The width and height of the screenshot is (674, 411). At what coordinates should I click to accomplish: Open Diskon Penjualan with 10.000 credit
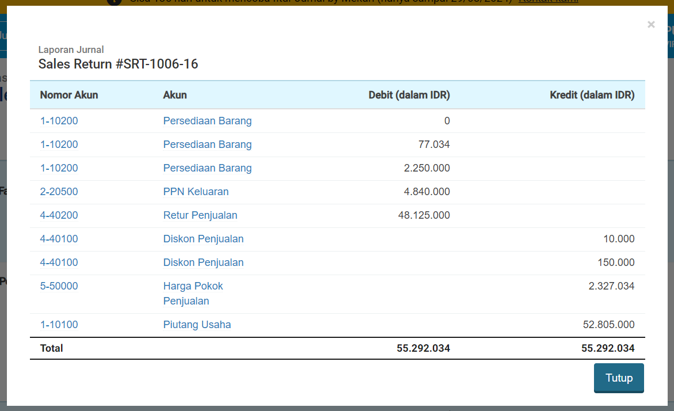tap(203, 239)
